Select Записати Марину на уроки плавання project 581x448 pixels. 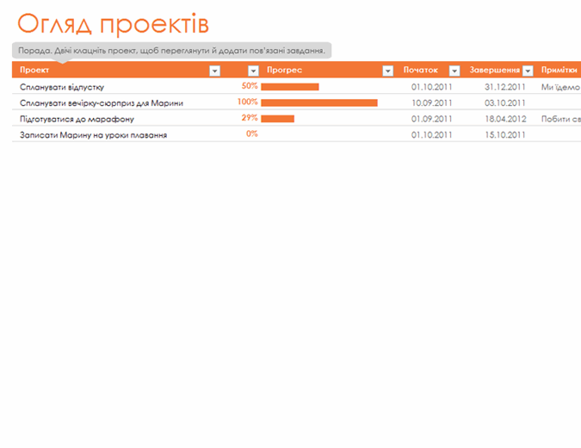[x=93, y=135]
